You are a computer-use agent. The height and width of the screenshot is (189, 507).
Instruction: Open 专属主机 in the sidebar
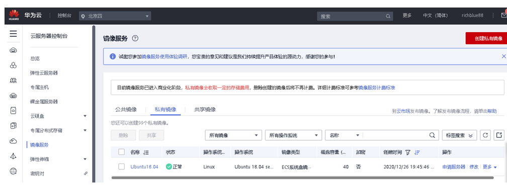coord(39,87)
